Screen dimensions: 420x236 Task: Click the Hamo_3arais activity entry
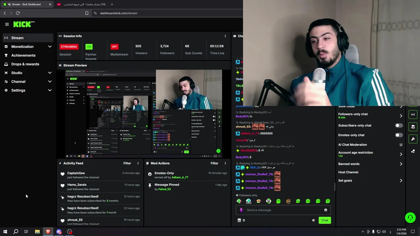tap(100, 187)
